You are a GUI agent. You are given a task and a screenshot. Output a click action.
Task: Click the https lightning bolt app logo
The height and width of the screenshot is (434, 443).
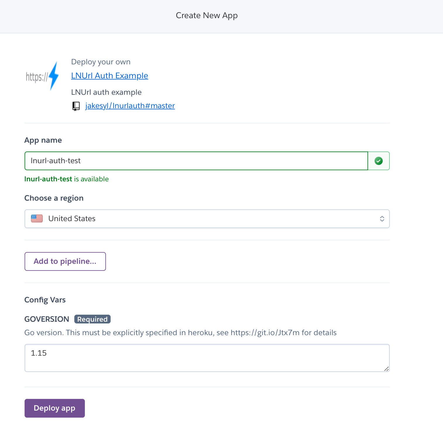tap(42, 76)
